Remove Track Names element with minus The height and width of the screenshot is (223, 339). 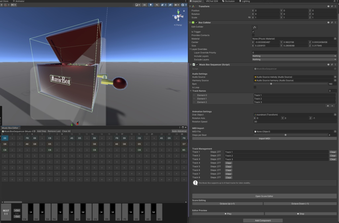pos(332,106)
